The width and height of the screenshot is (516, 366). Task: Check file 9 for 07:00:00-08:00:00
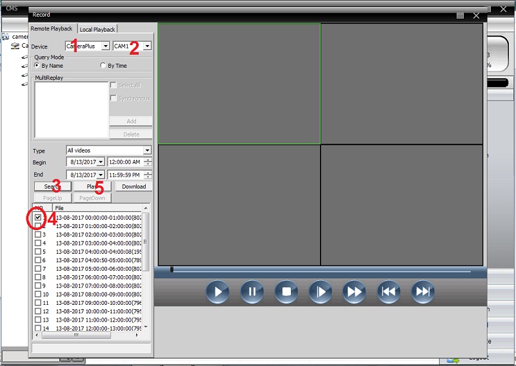(x=38, y=285)
